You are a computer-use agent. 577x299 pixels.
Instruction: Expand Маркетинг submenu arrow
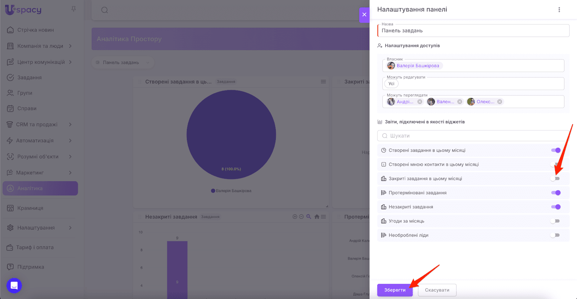tap(70, 173)
